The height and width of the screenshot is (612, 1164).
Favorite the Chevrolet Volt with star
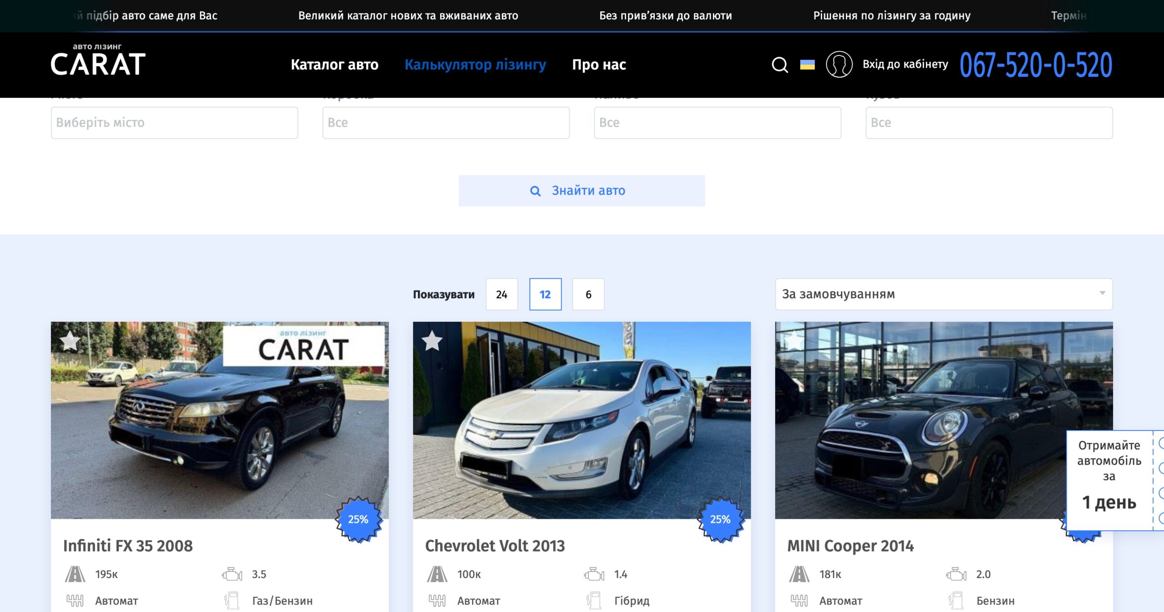(x=432, y=341)
